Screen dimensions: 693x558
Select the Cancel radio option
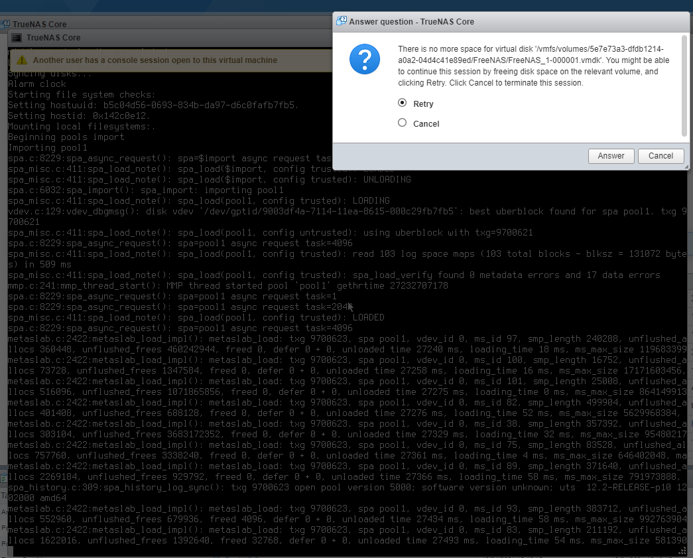[x=402, y=123]
